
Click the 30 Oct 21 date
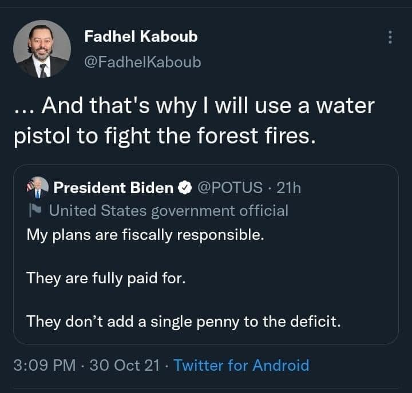pyautogui.click(x=125, y=365)
